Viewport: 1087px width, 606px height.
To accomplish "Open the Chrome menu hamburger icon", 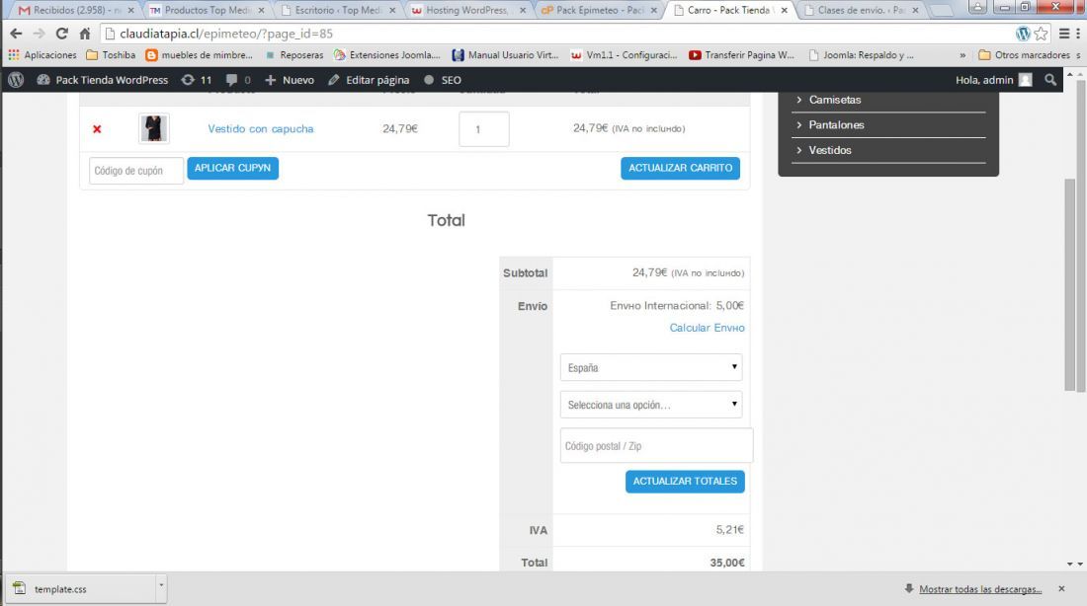I will [1064, 34].
